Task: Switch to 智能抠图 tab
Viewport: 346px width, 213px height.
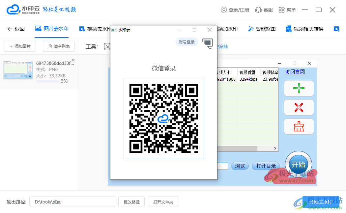Action: click(x=262, y=29)
